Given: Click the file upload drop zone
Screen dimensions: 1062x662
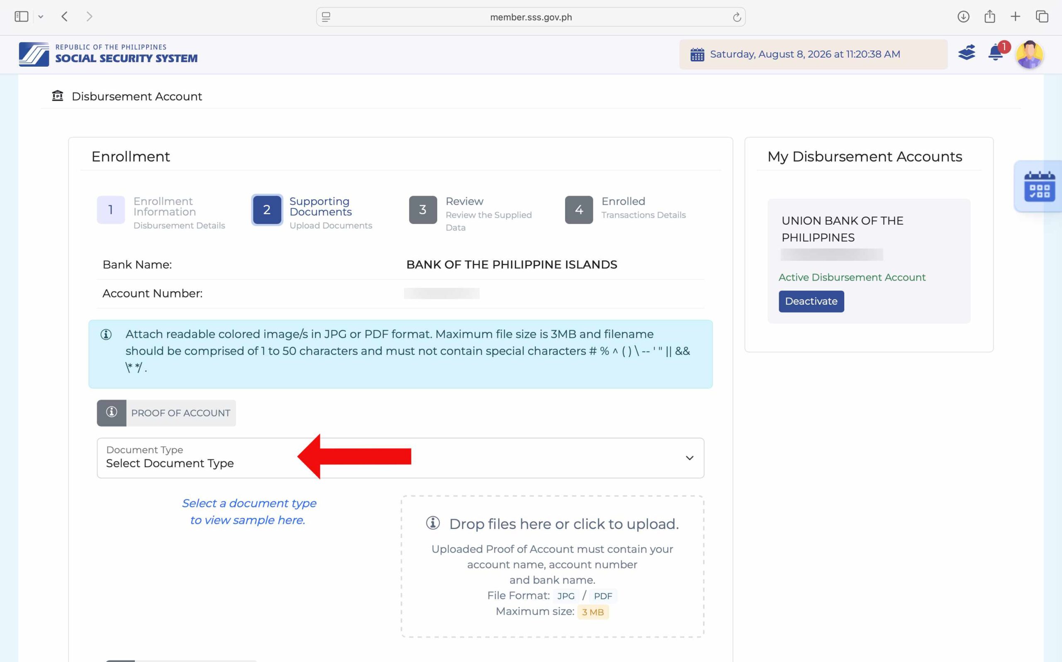Looking at the screenshot, I should (552, 567).
